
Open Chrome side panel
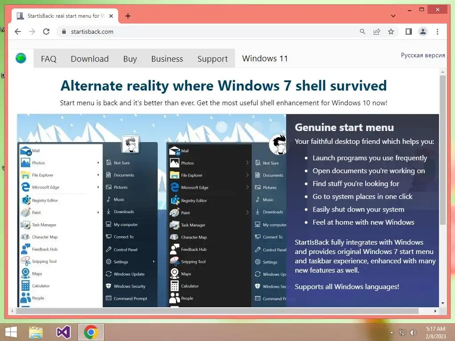tap(409, 32)
